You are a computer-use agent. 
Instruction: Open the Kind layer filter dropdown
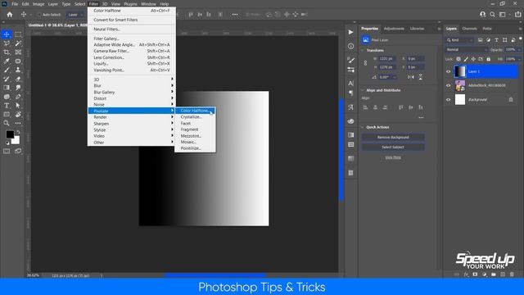pyautogui.click(x=460, y=40)
